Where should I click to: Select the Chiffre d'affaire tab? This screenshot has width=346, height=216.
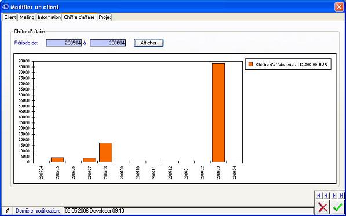coord(79,17)
